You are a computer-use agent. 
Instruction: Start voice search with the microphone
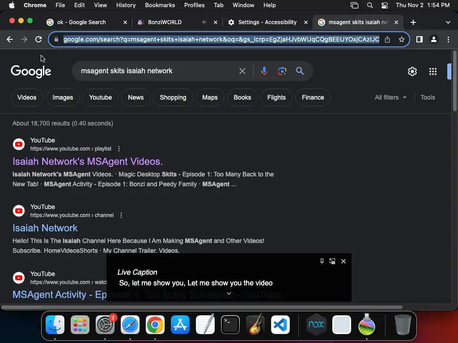pos(264,71)
